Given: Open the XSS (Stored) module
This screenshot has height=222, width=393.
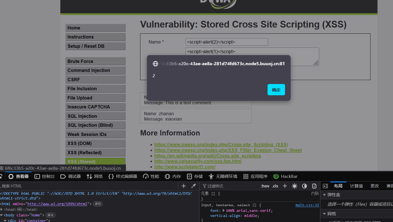Looking at the screenshot, I should pos(95,162).
